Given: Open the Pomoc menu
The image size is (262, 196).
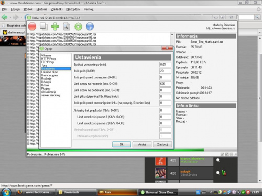Looking at the screenshot, I should click(x=89, y=9).
